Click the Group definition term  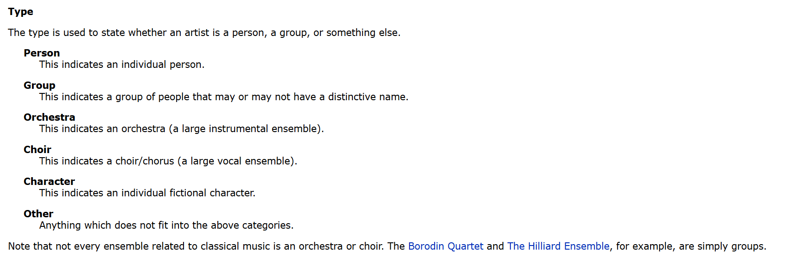(39, 86)
